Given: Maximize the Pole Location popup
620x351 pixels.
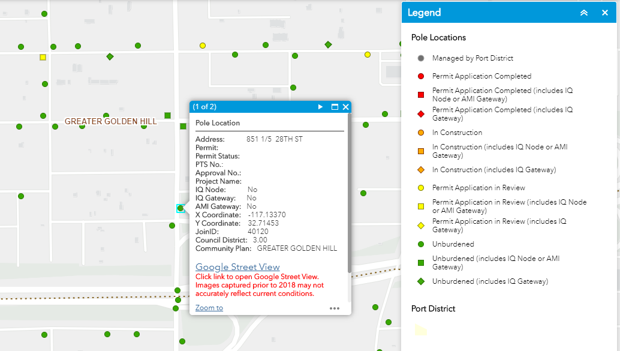Looking at the screenshot, I should click(x=335, y=107).
